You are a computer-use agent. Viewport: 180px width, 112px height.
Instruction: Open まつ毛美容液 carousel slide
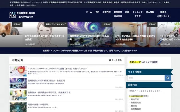(x=45, y=35)
